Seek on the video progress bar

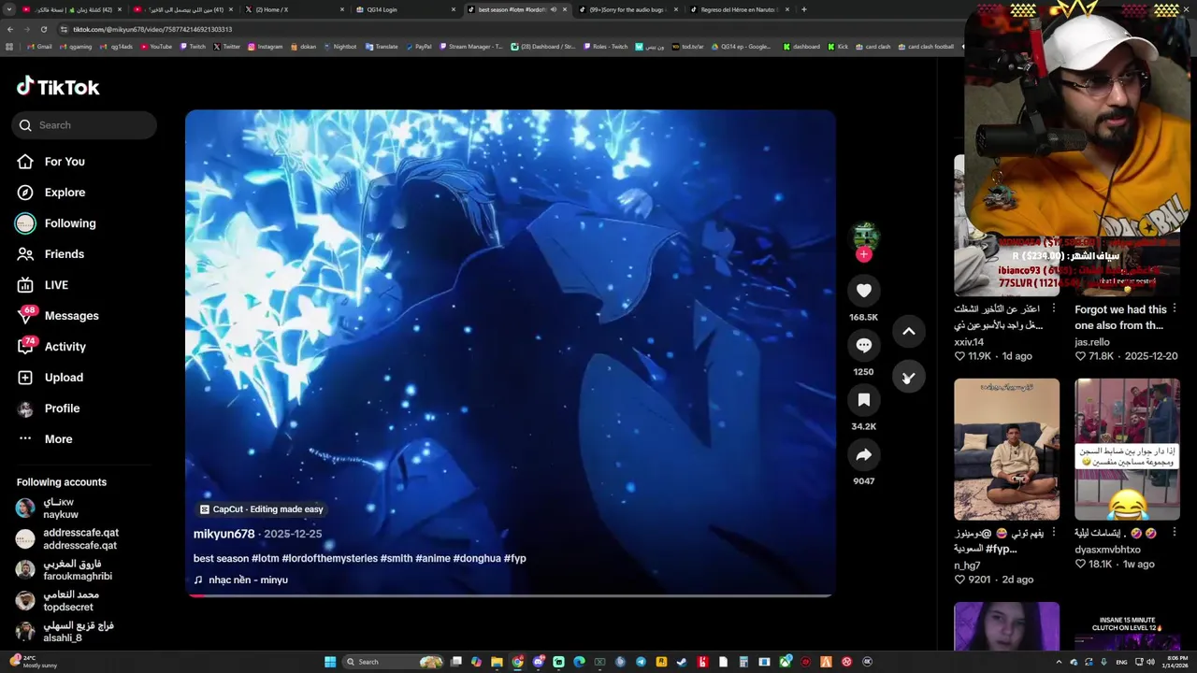[x=510, y=594]
